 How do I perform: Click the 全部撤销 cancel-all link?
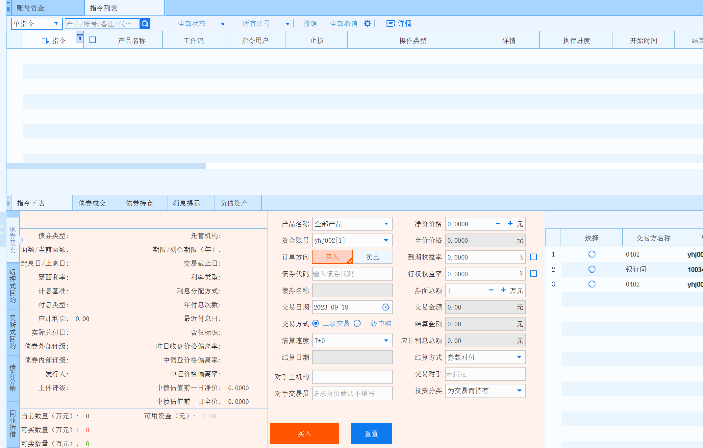pyautogui.click(x=343, y=24)
